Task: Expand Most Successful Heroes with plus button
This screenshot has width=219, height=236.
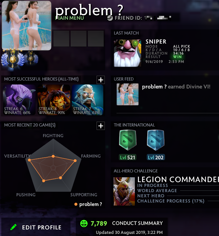Action: tap(101, 80)
